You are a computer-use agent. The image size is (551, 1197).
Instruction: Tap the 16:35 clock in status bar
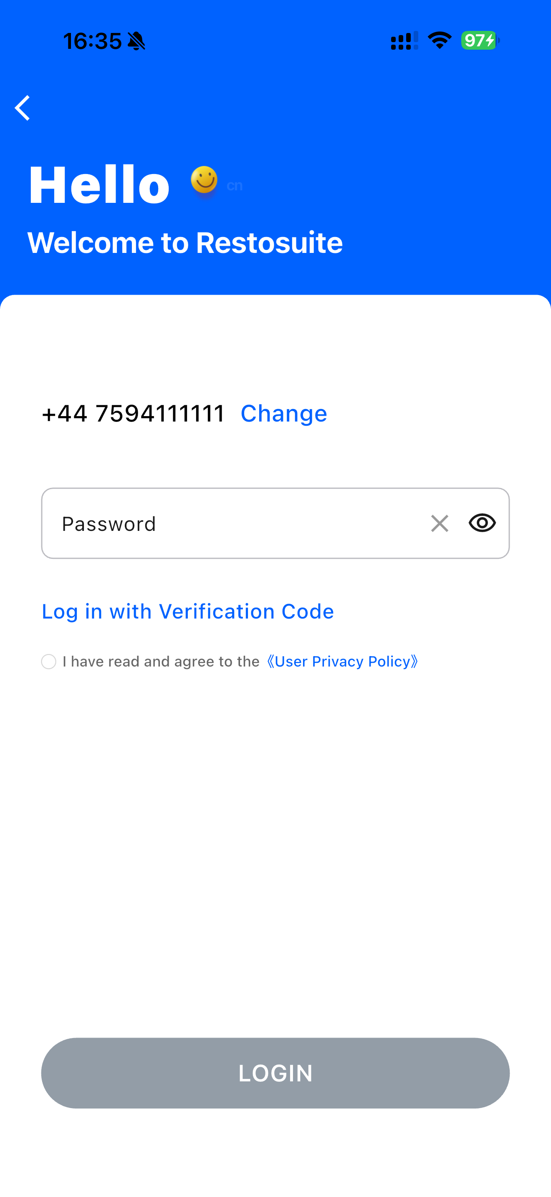[x=92, y=41]
